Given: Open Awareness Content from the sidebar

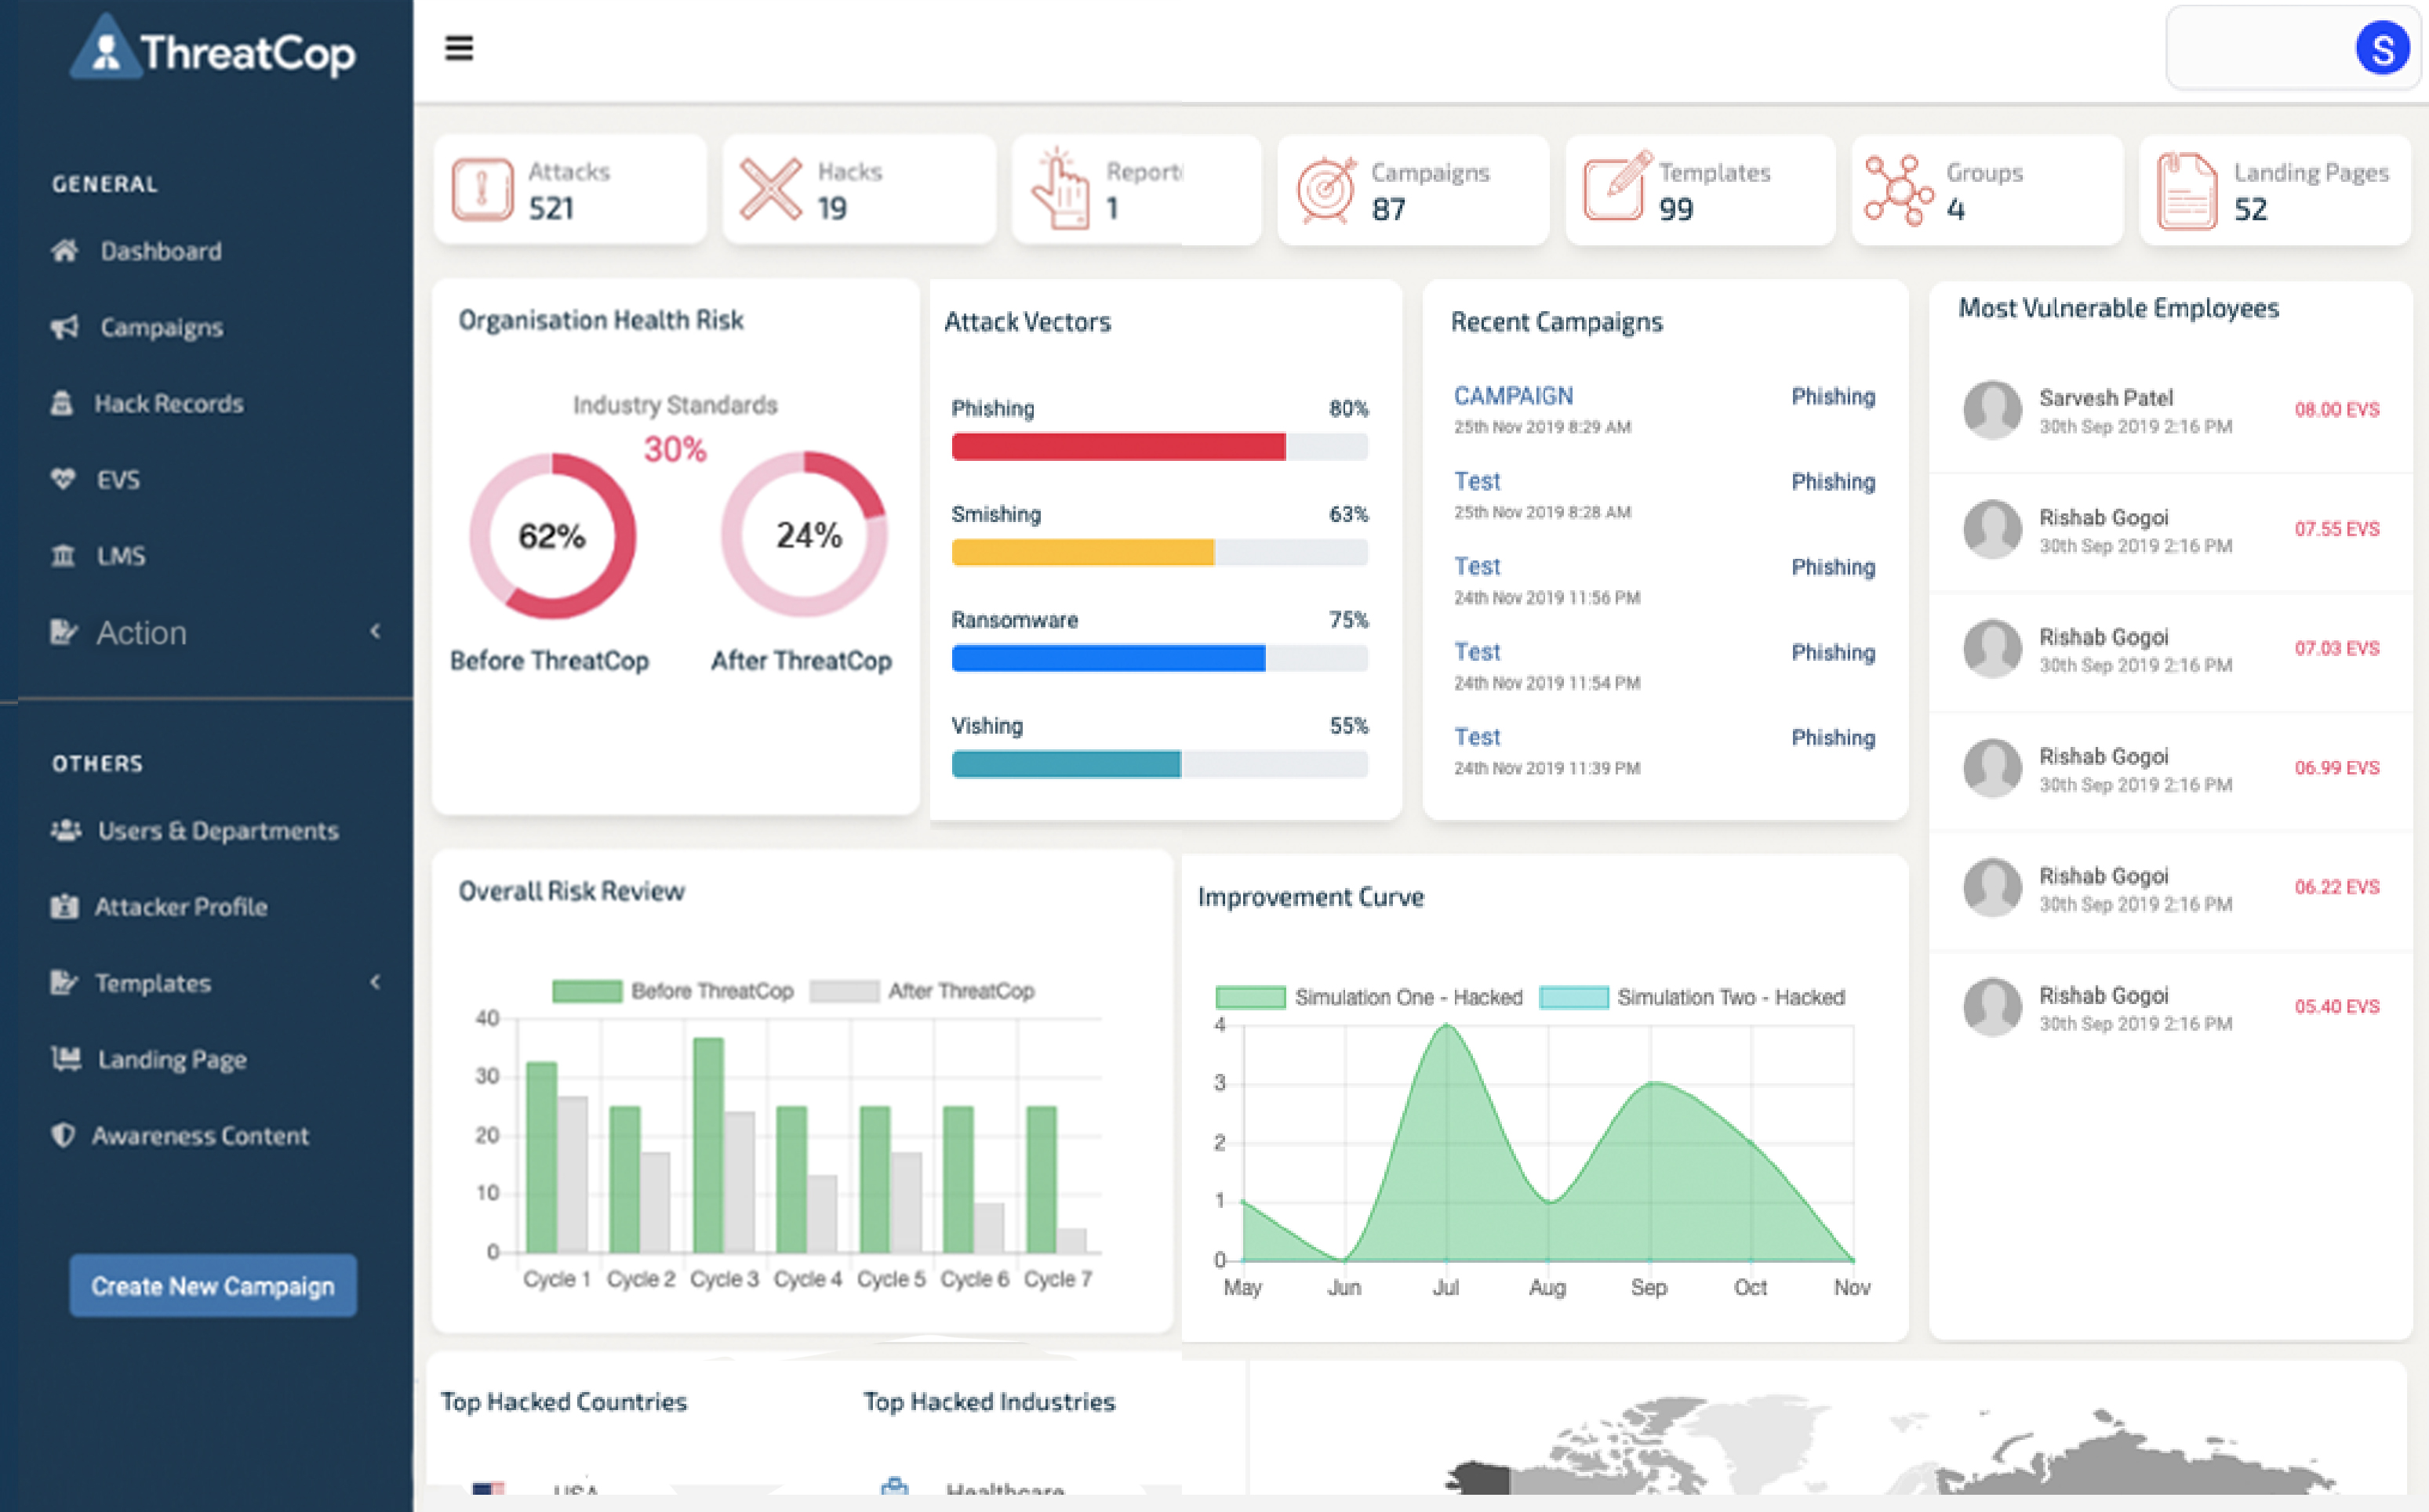Looking at the screenshot, I should coord(201,1135).
